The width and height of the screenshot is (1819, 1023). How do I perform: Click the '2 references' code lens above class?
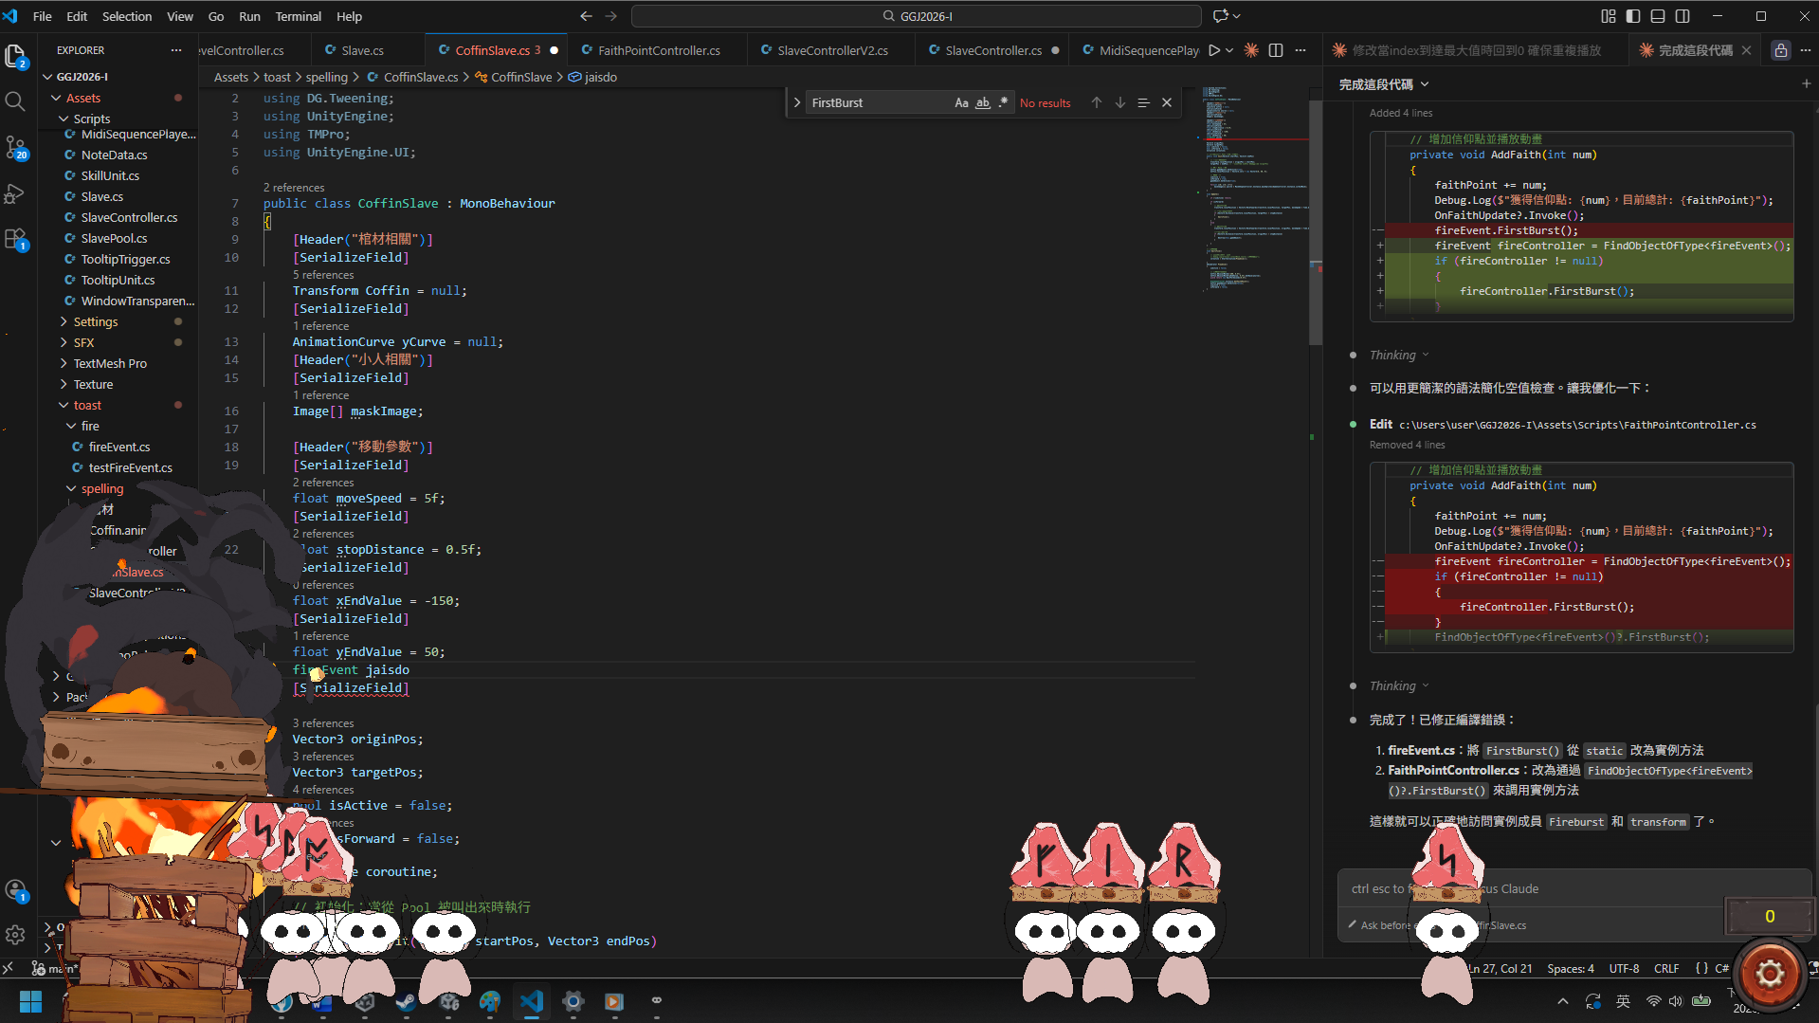point(294,188)
